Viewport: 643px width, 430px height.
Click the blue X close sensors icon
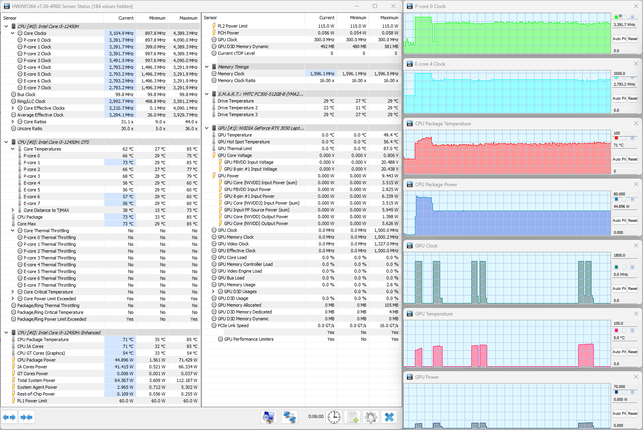[x=389, y=417]
